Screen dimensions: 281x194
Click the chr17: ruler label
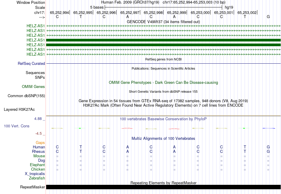point(39,12)
